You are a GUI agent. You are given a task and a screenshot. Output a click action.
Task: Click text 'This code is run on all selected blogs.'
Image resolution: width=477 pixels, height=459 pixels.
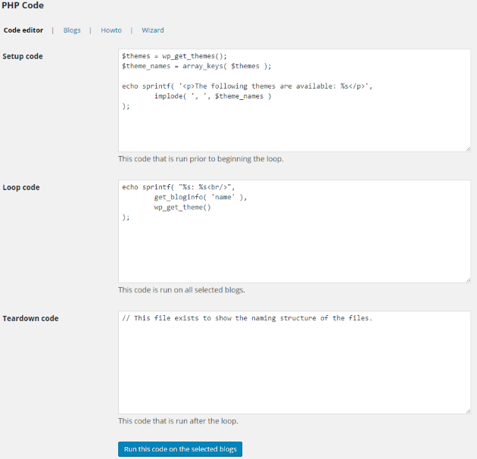182,290
